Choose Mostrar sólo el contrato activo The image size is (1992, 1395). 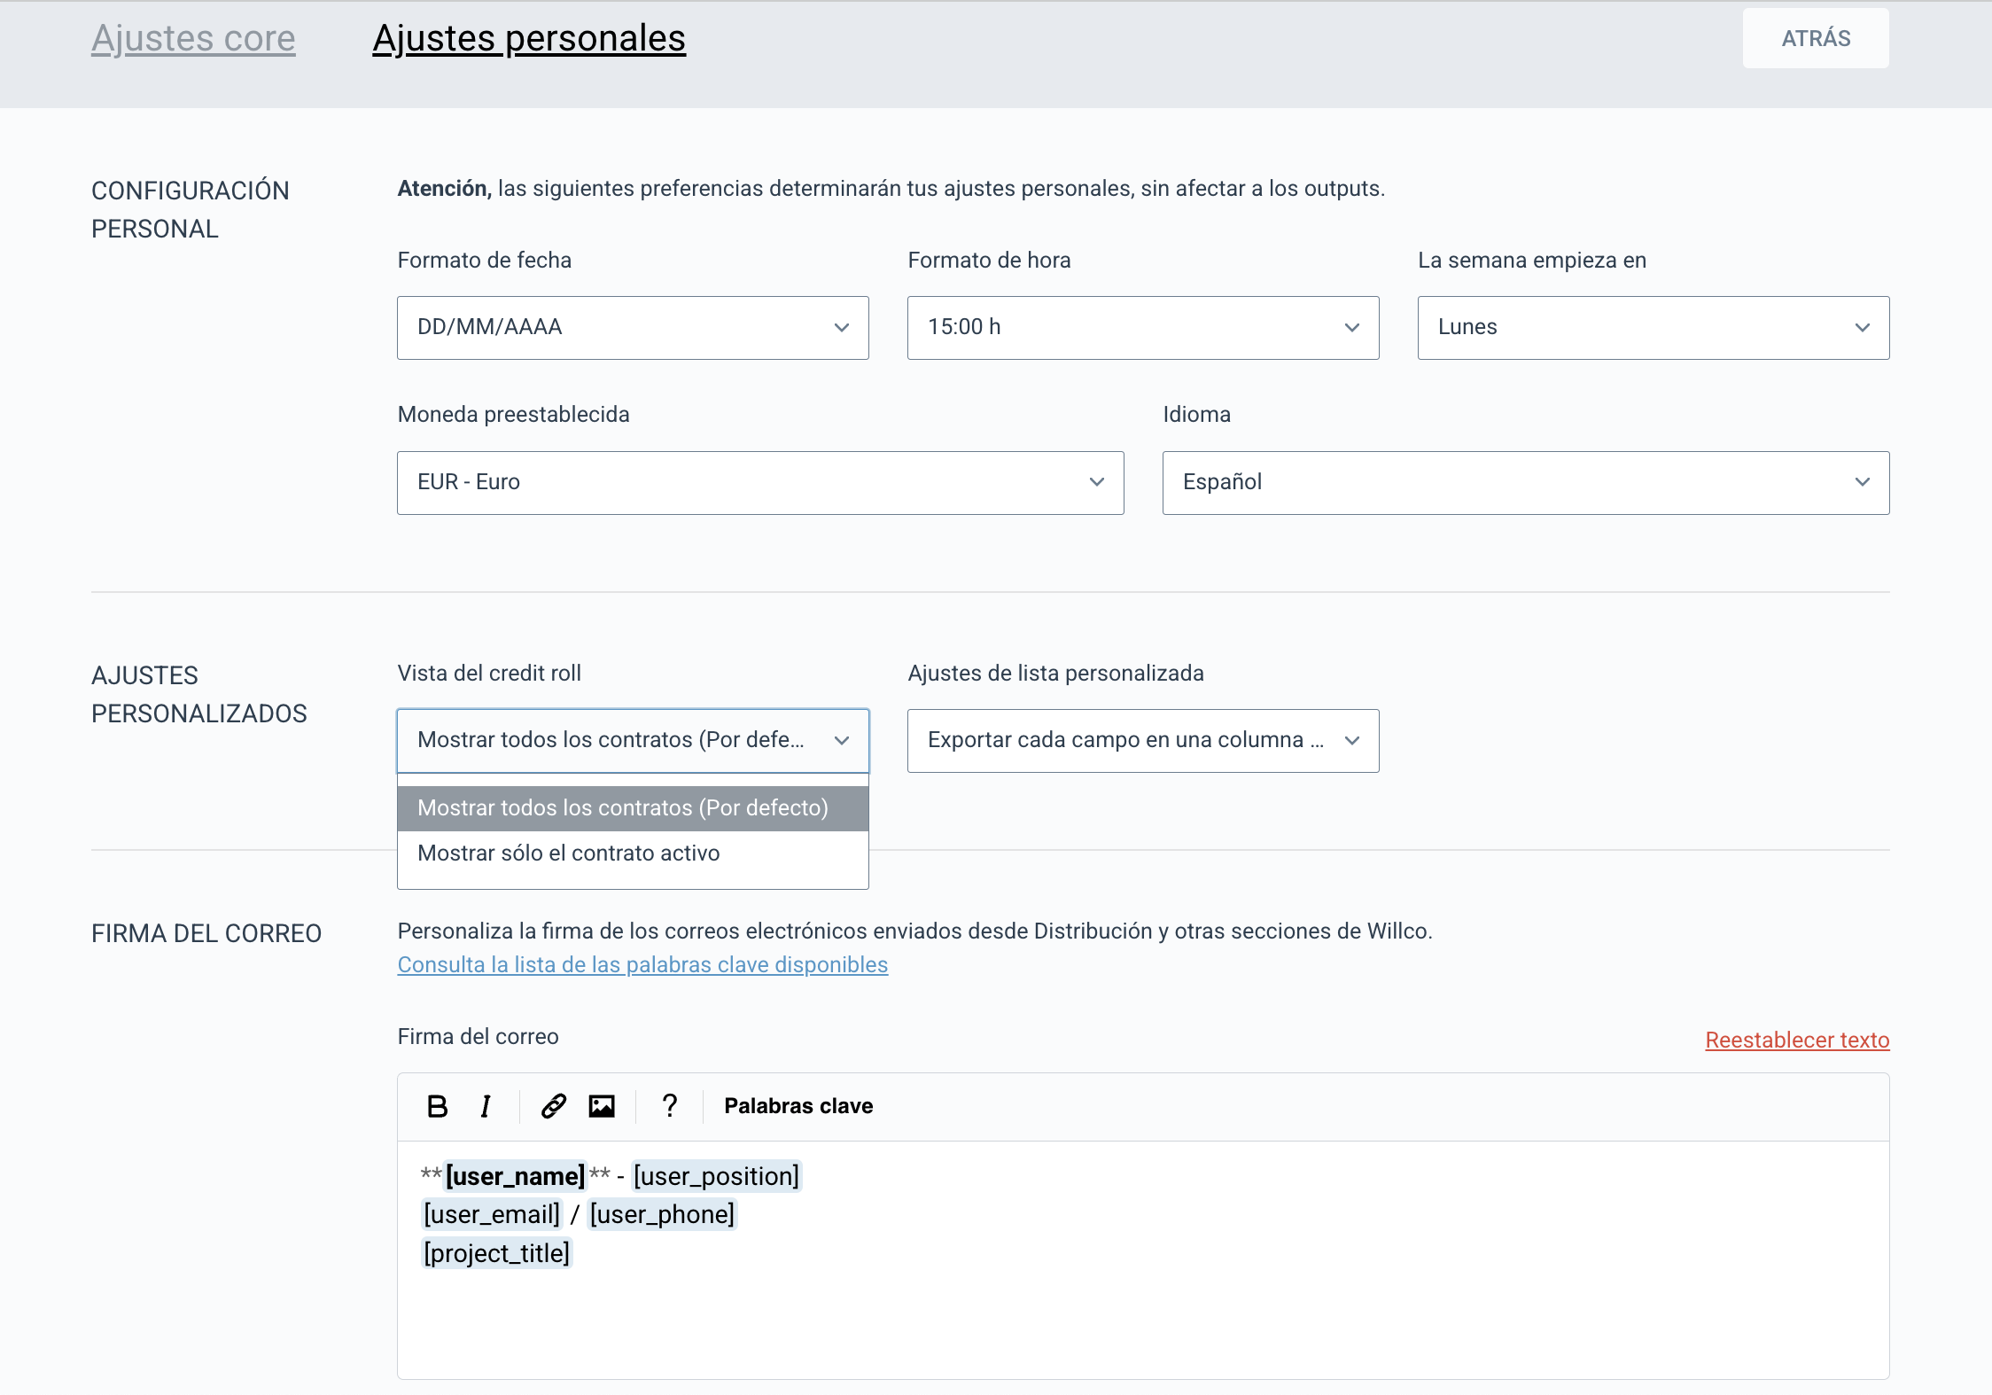tap(569, 853)
